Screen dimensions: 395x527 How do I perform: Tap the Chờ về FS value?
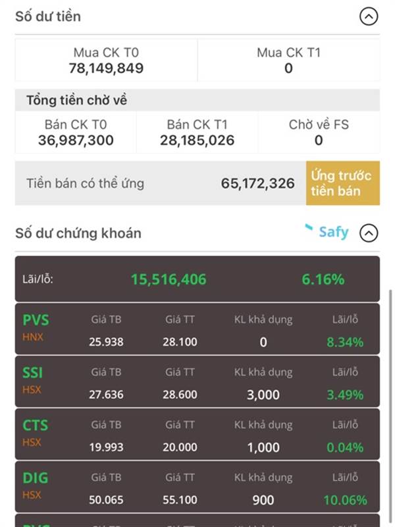[x=319, y=140]
